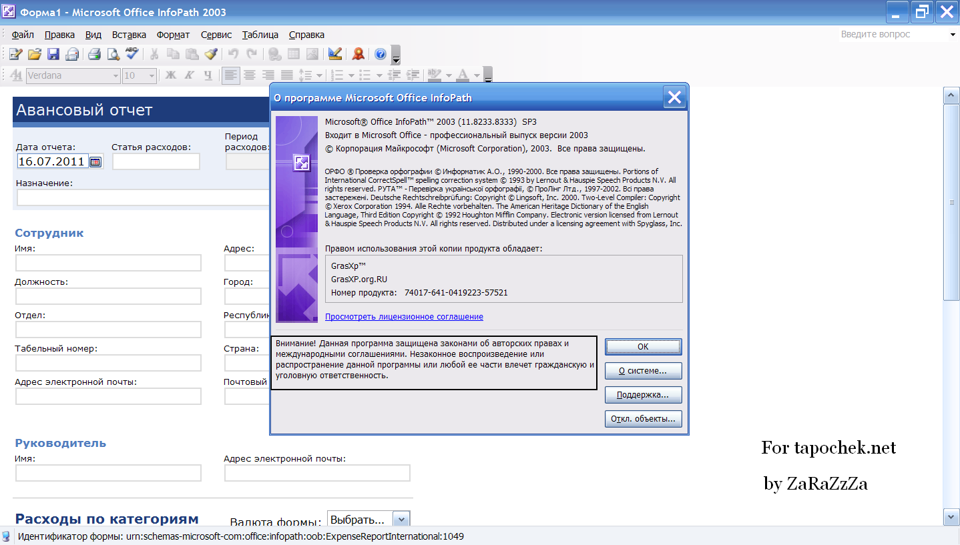Image resolution: width=960 pixels, height=545 pixels.
Task: Open the date picker calendar icon
Action: [x=95, y=161]
